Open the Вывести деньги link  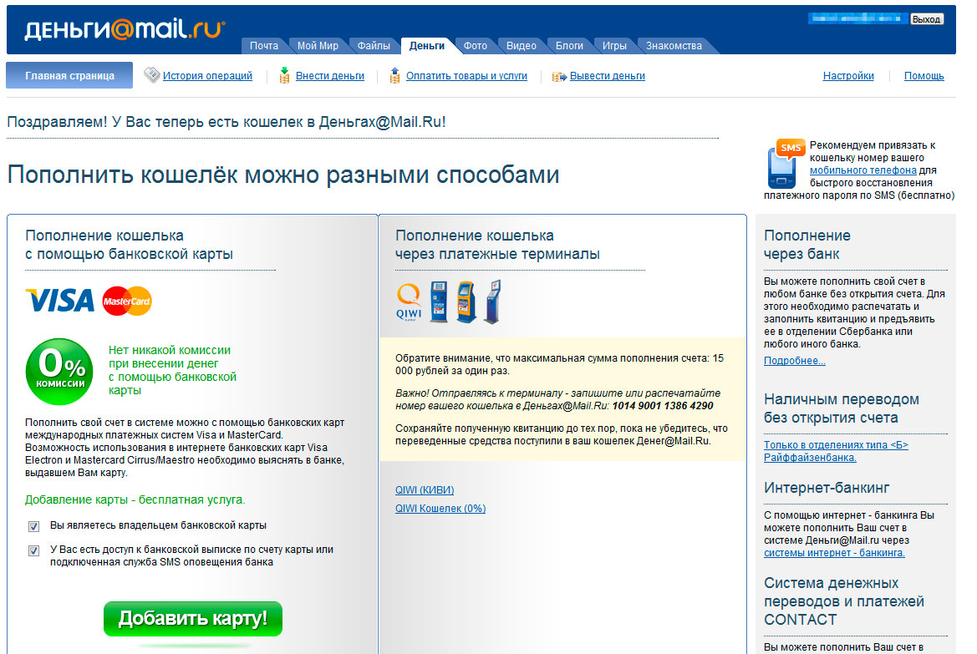click(x=608, y=76)
